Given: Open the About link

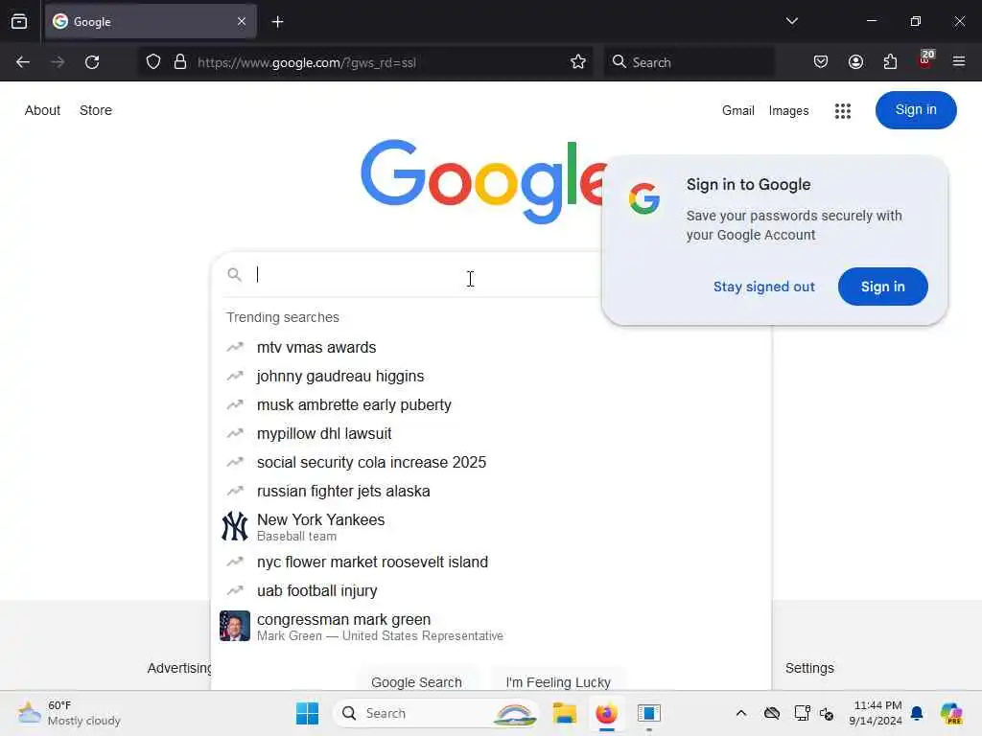Looking at the screenshot, I should pos(42,110).
